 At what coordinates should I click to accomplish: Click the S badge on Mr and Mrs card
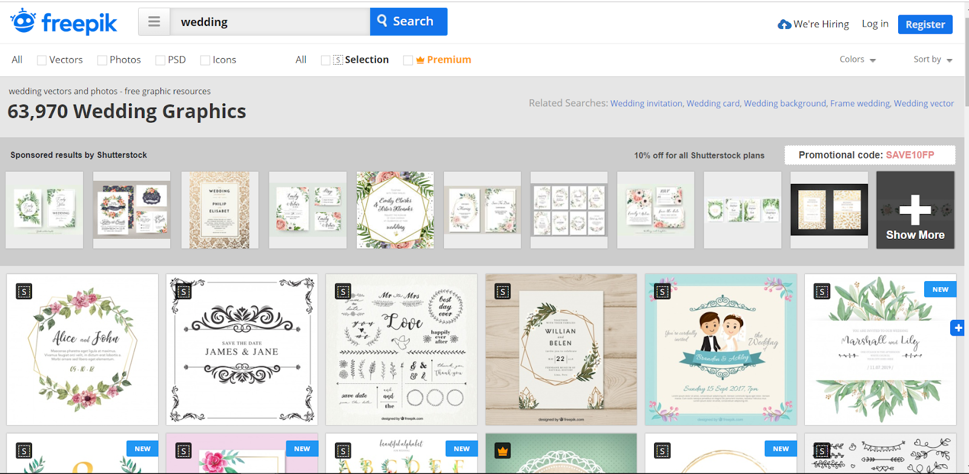(x=343, y=292)
